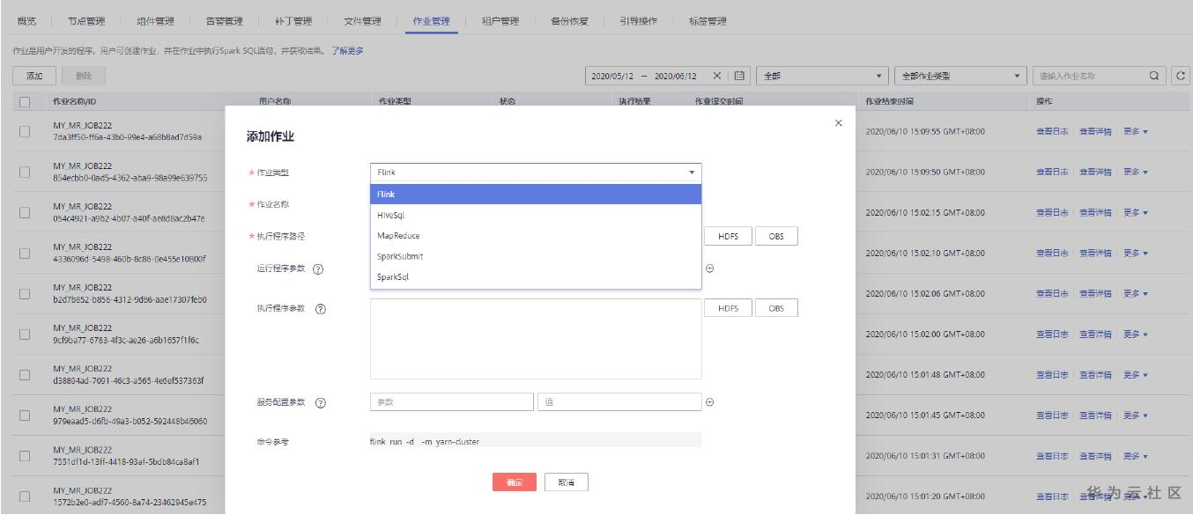Open the calendar date picker icon

click(x=740, y=76)
